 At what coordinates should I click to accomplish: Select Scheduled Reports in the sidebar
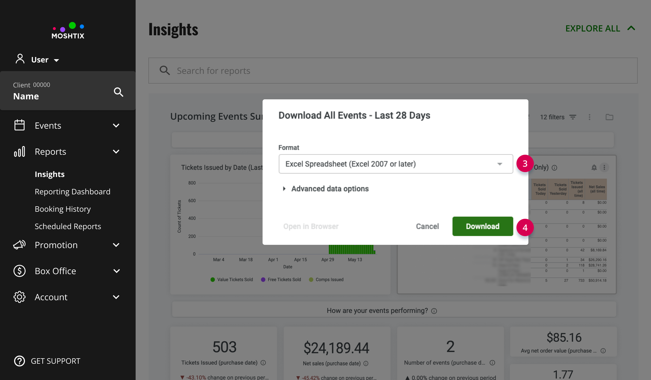pos(68,226)
